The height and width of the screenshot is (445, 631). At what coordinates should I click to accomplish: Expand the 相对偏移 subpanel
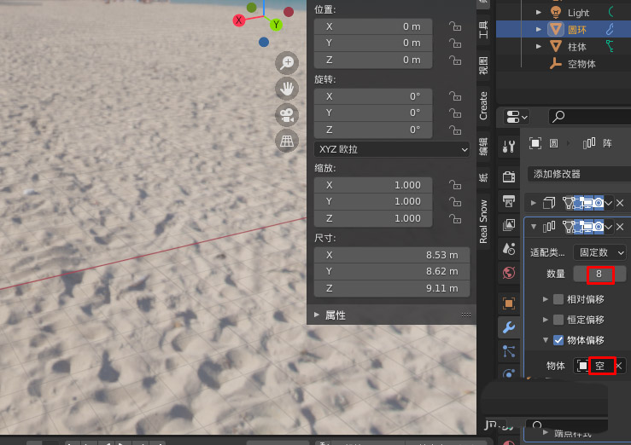(546, 299)
